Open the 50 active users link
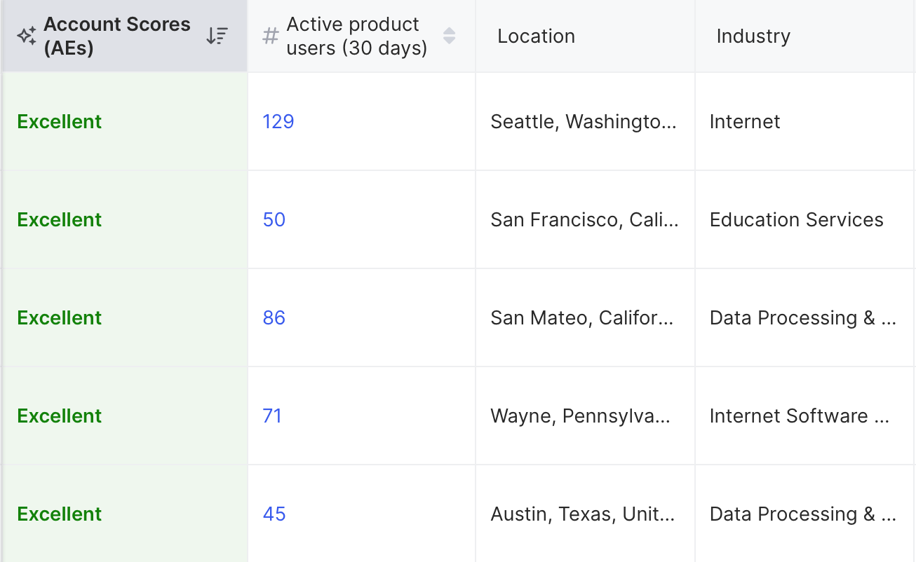The image size is (916, 562). (274, 220)
